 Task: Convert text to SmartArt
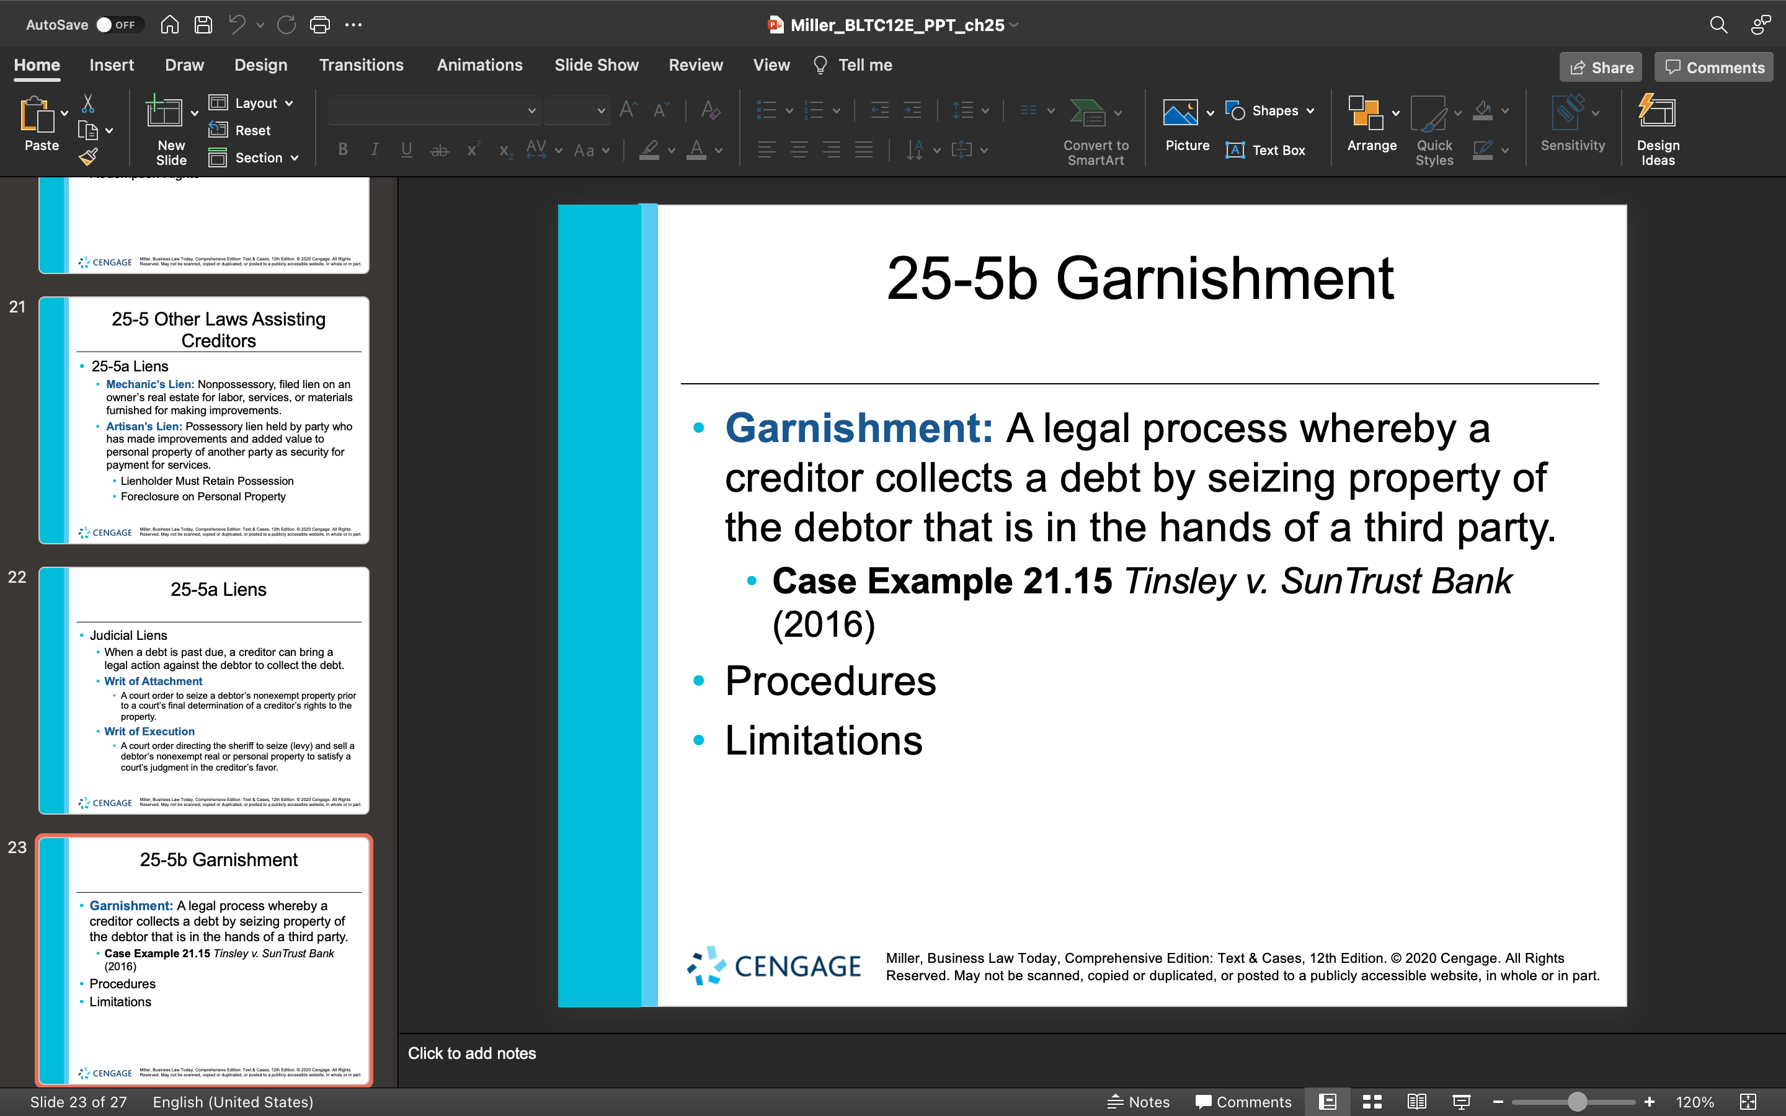click(x=1095, y=131)
